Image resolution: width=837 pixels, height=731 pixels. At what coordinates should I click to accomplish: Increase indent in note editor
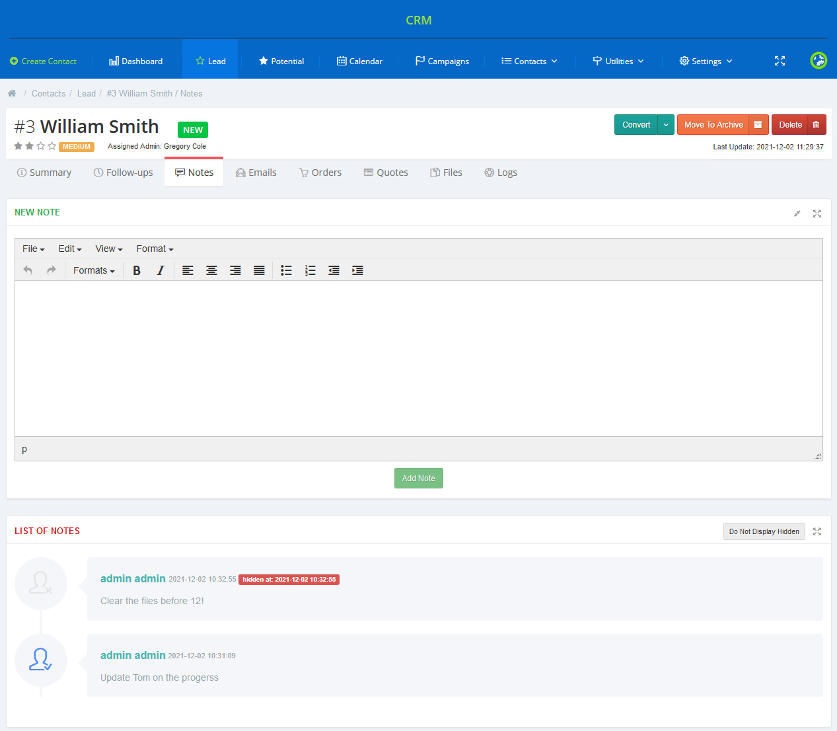(x=357, y=270)
